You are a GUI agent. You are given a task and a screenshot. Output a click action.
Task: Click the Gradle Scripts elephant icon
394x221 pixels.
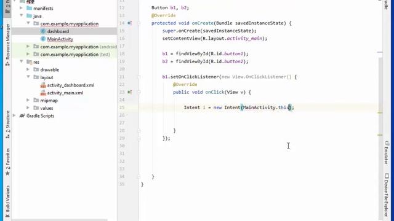point(22,116)
